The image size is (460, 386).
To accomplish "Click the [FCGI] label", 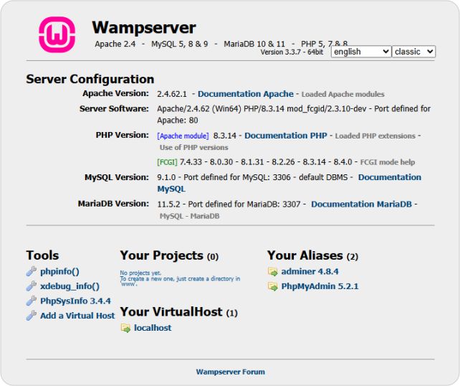I will (x=167, y=162).
